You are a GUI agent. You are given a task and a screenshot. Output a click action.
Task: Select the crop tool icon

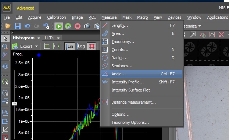click(5, 130)
